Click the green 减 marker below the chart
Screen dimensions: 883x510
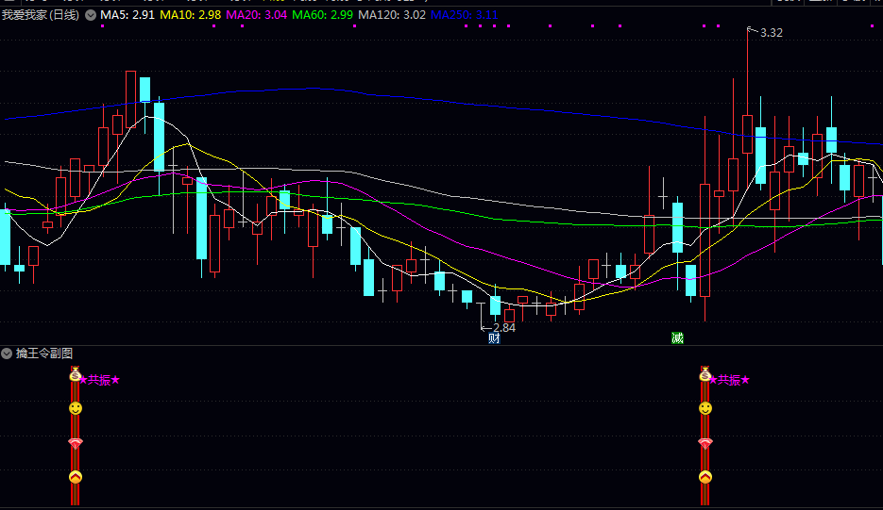click(x=677, y=338)
